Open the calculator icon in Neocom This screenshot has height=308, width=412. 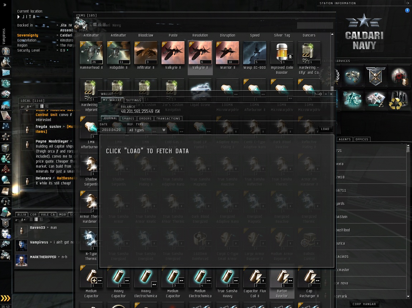coord(5,212)
